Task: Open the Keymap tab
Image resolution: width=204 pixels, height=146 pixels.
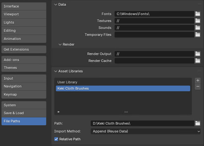Action: (24, 94)
